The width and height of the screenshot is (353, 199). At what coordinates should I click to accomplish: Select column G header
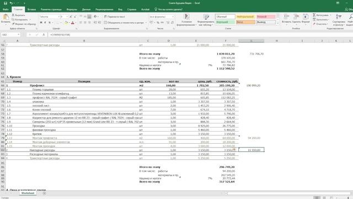[x=252, y=41]
